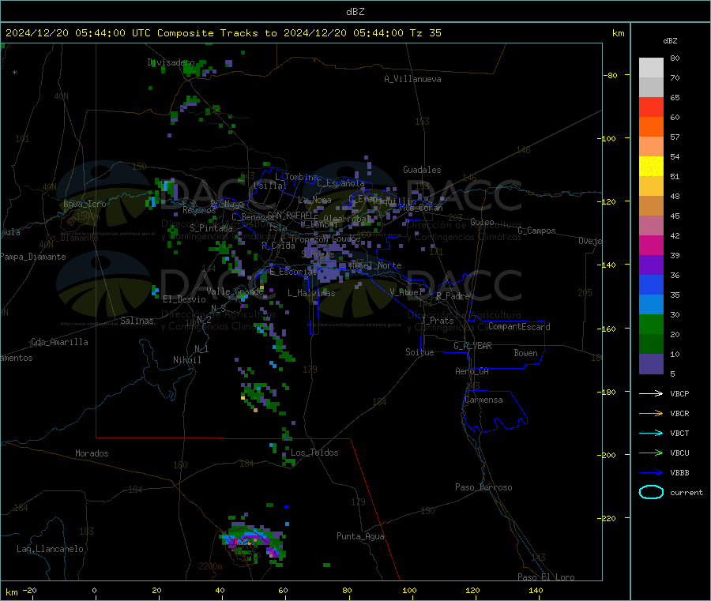
Task: Pick the salmon 54-57 dBZ swatch
Action: coord(651,146)
